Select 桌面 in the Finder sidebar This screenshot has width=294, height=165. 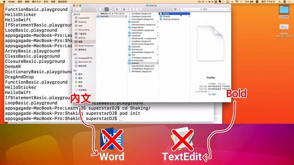(x=84, y=42)
